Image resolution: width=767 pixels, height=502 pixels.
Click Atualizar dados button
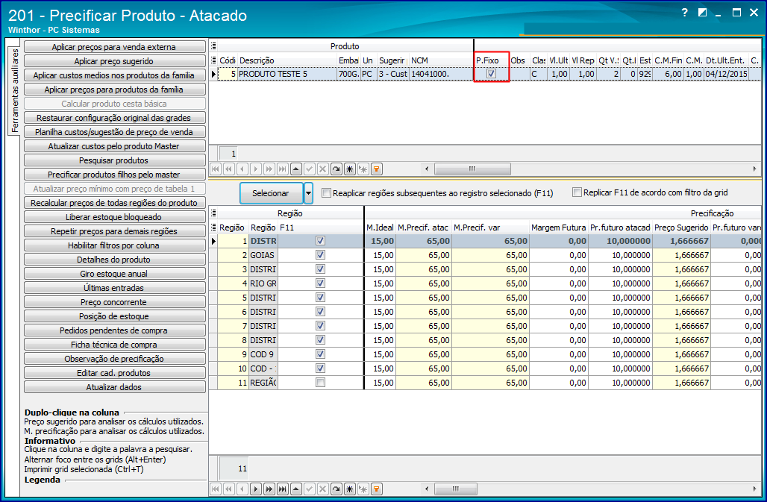114,387
